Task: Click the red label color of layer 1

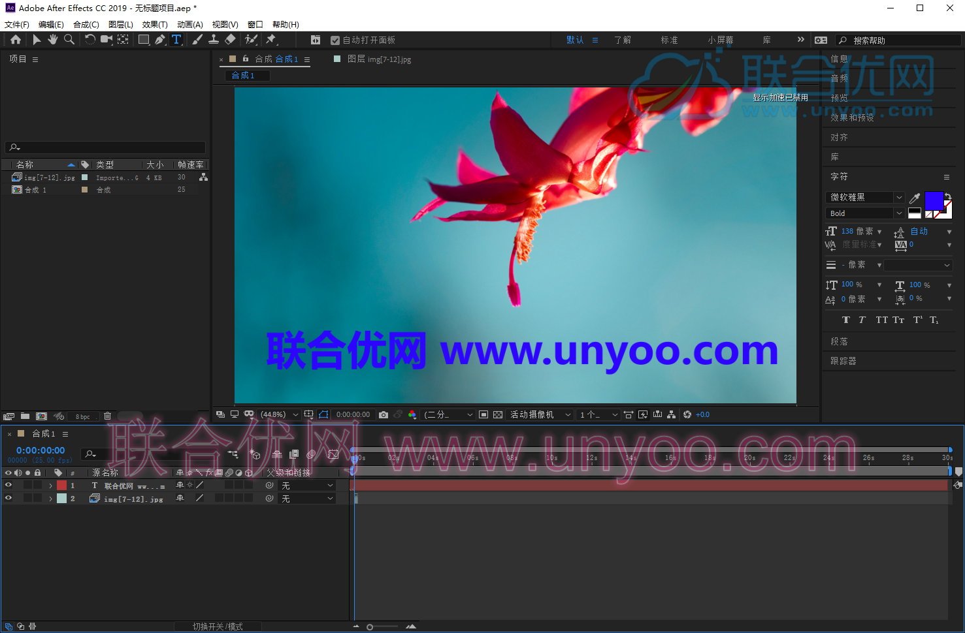Action: click(x=61, y=486)
